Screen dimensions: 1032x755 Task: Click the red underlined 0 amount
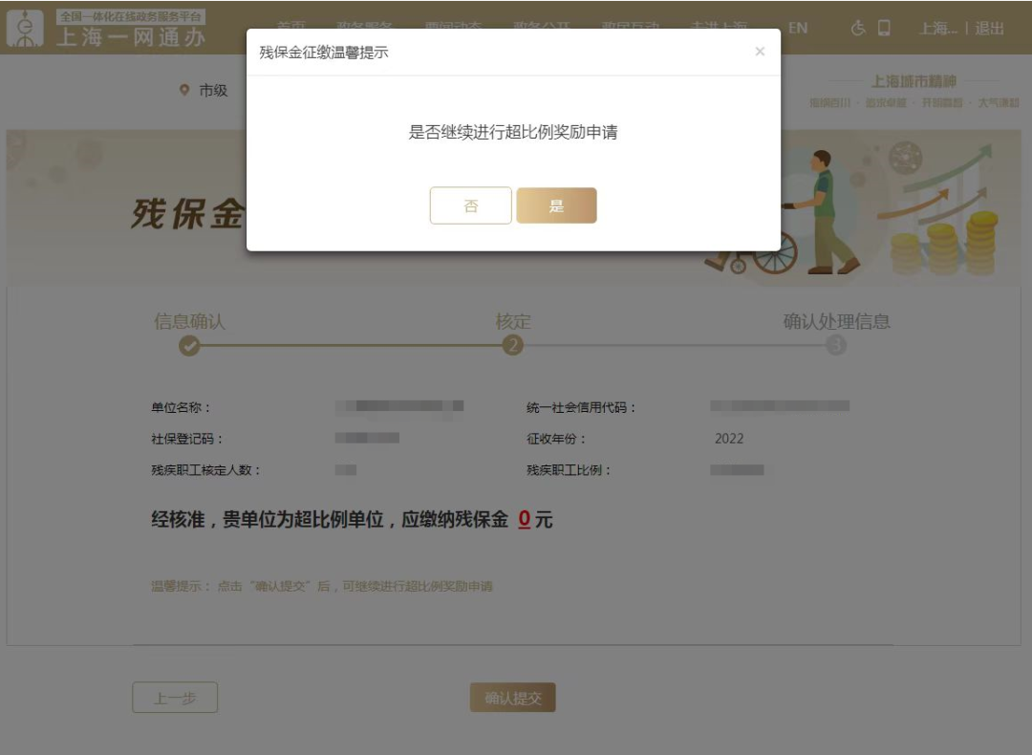[525, 519]
